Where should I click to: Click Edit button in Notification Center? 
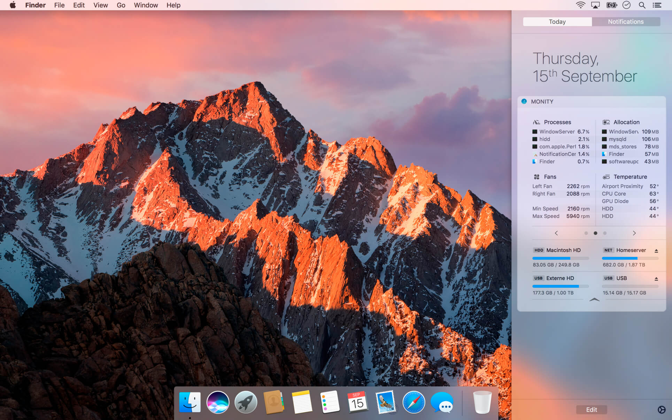pyautogui.click(x=592, y=410)
